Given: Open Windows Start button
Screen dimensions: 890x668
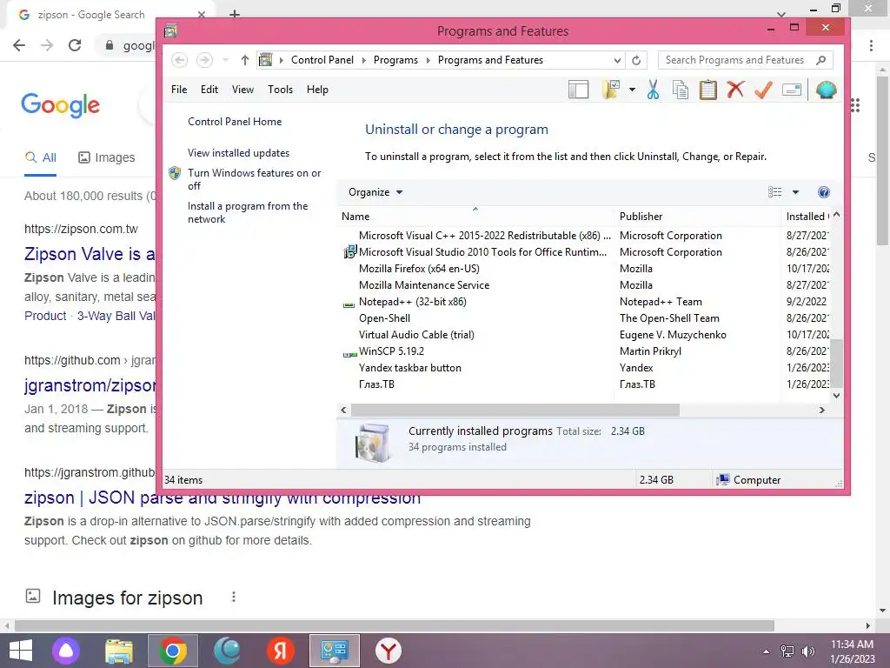Looking at the screenshot, I should coord(21,651).
